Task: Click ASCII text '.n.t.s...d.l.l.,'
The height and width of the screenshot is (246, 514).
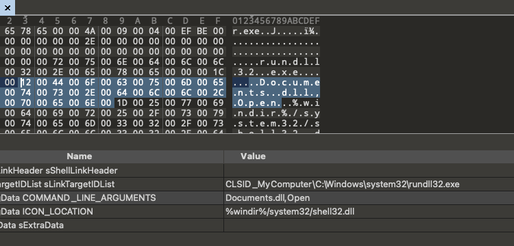Action: (x=276, y=92)
